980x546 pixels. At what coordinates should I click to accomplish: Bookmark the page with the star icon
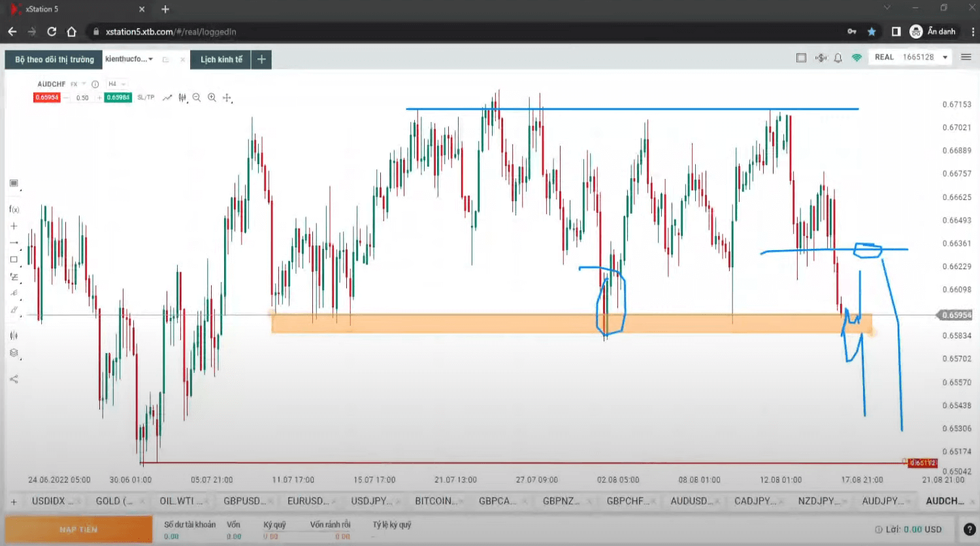click(x=872, y=31)
